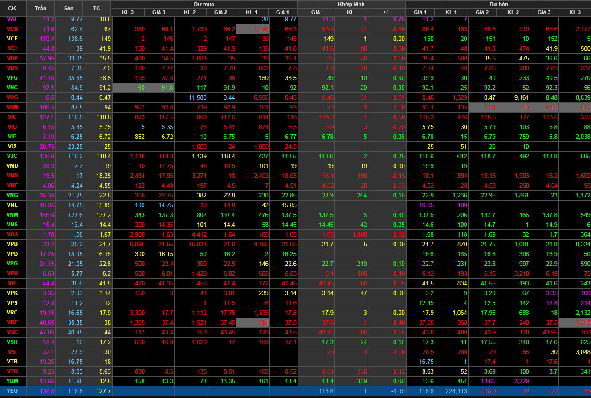The height and width of the screenshot is (398, 591).
Task: Select stock ticker VFG
Action: pyautogui.click(x=12, y=78)
